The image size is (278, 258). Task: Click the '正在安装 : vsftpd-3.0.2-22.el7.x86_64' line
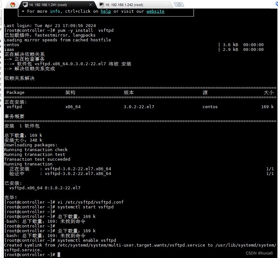[x=60, y=169]
